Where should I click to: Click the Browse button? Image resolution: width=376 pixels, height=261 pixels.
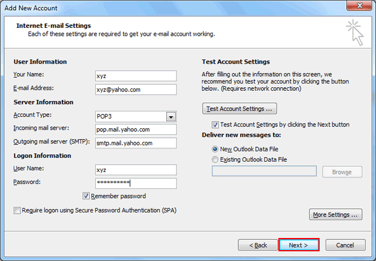[342, 172]
